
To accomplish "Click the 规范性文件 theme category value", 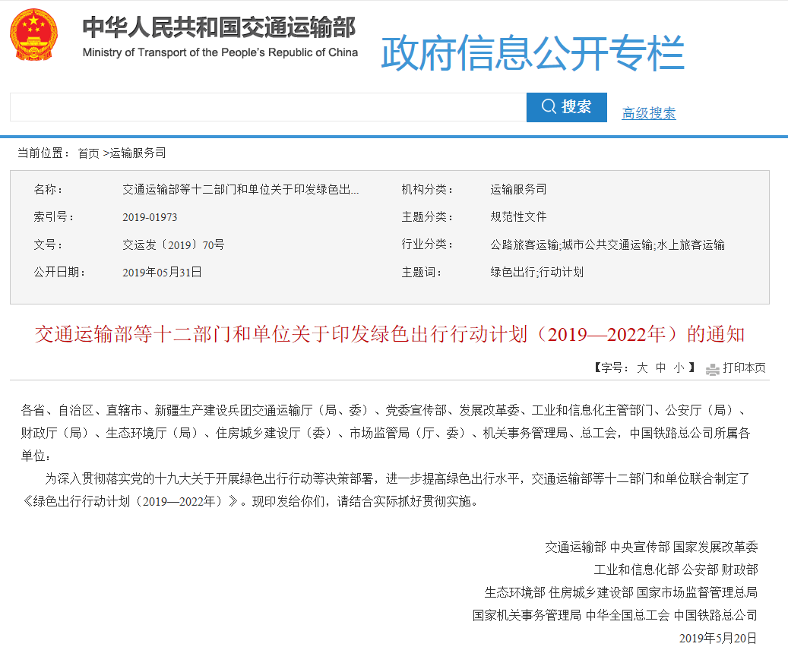I will 518,217.
